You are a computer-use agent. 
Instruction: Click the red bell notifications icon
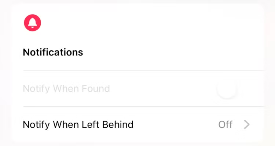[x=32, y=23]
